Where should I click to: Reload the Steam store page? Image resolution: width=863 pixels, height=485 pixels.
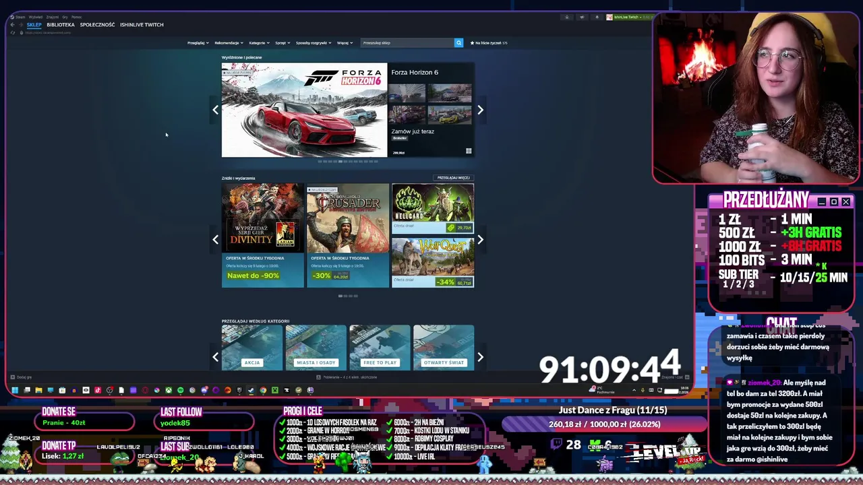click(x=12, y=32)
